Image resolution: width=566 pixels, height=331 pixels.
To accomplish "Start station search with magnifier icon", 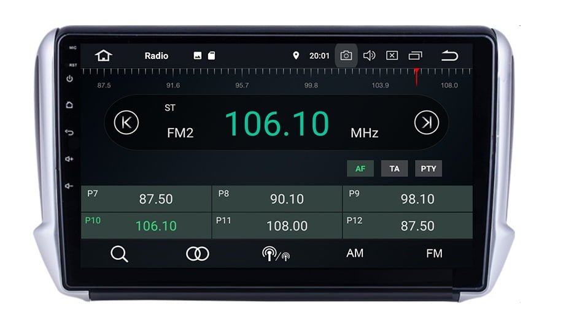I will (x=119, y=254).
